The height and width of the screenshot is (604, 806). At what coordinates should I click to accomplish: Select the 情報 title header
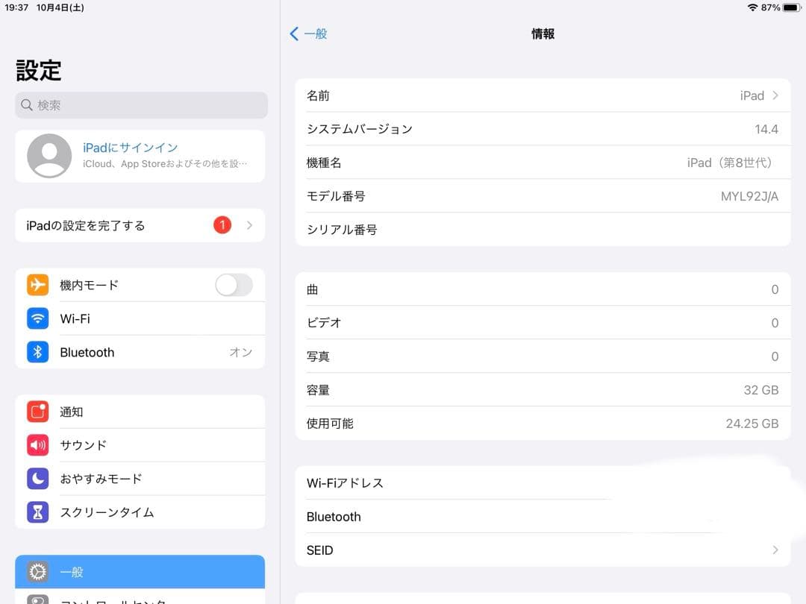coord(543,34)
